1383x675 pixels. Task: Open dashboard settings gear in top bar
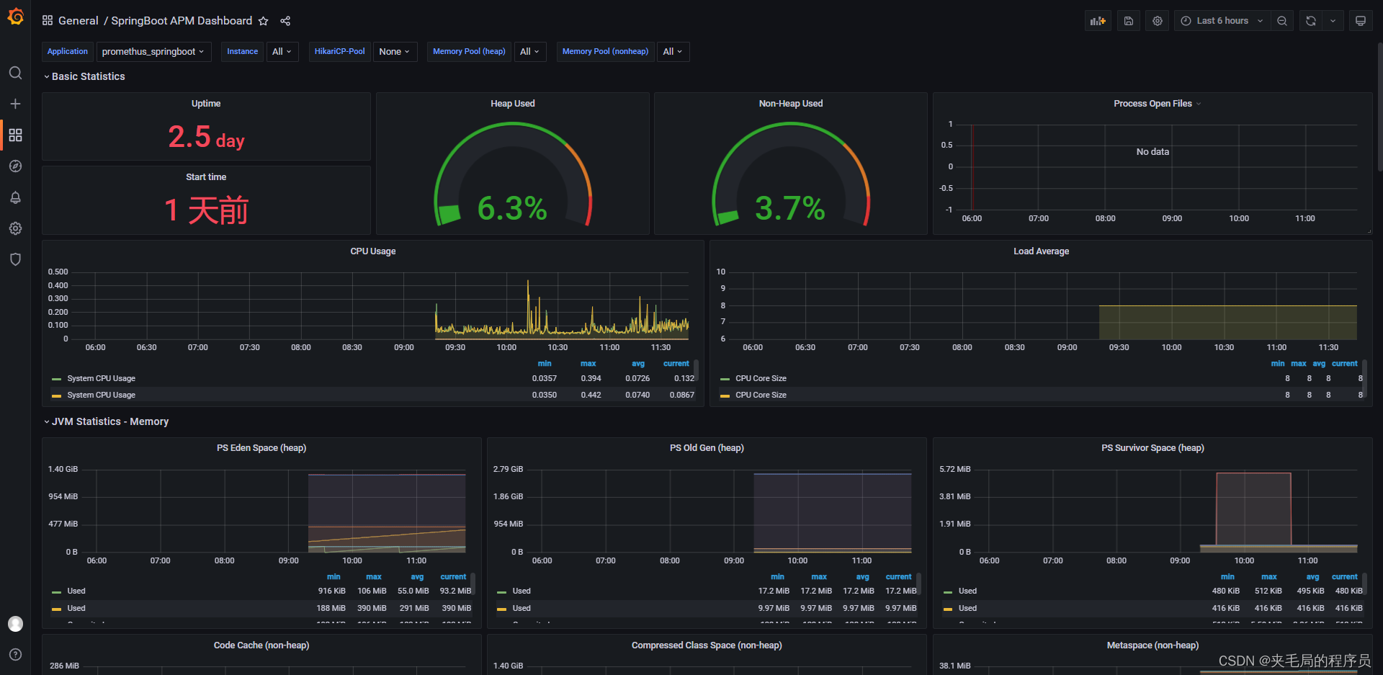tap(1158, 21)
